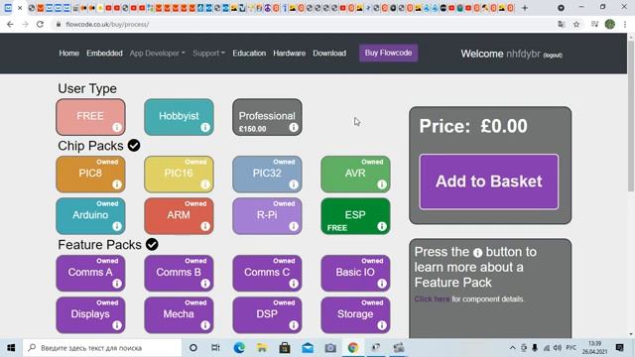Toggle Feature Packs select-all checkmark
This screenshot has height=357, width=635.
[x=152, y=245]
